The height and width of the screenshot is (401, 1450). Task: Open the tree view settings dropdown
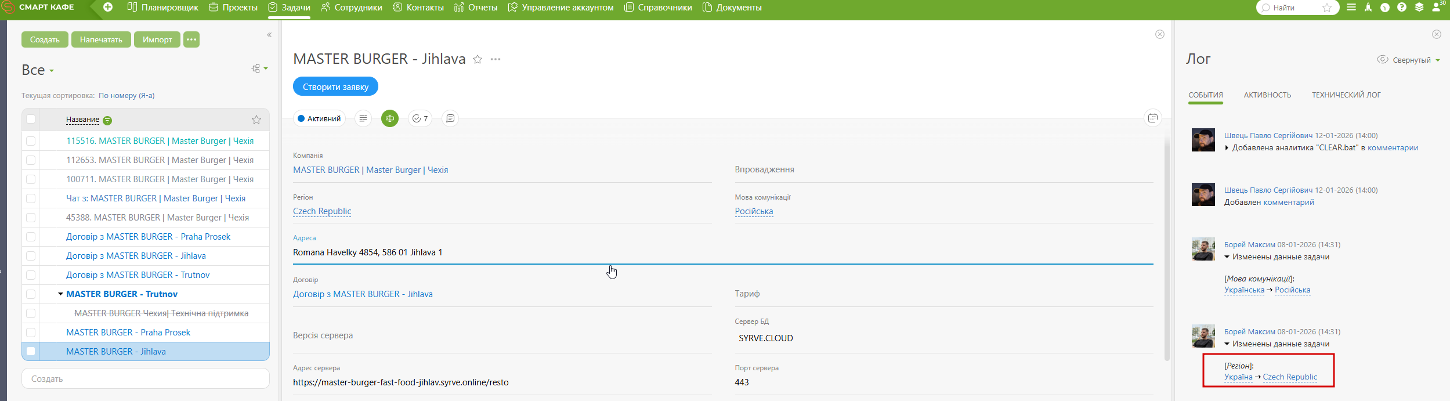259,68
